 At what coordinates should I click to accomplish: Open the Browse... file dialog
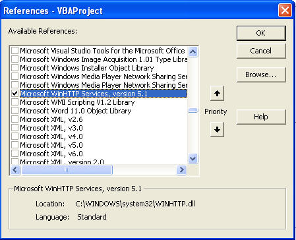261,75
